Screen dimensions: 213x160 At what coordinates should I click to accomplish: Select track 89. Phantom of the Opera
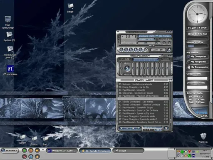click(143, 96)
